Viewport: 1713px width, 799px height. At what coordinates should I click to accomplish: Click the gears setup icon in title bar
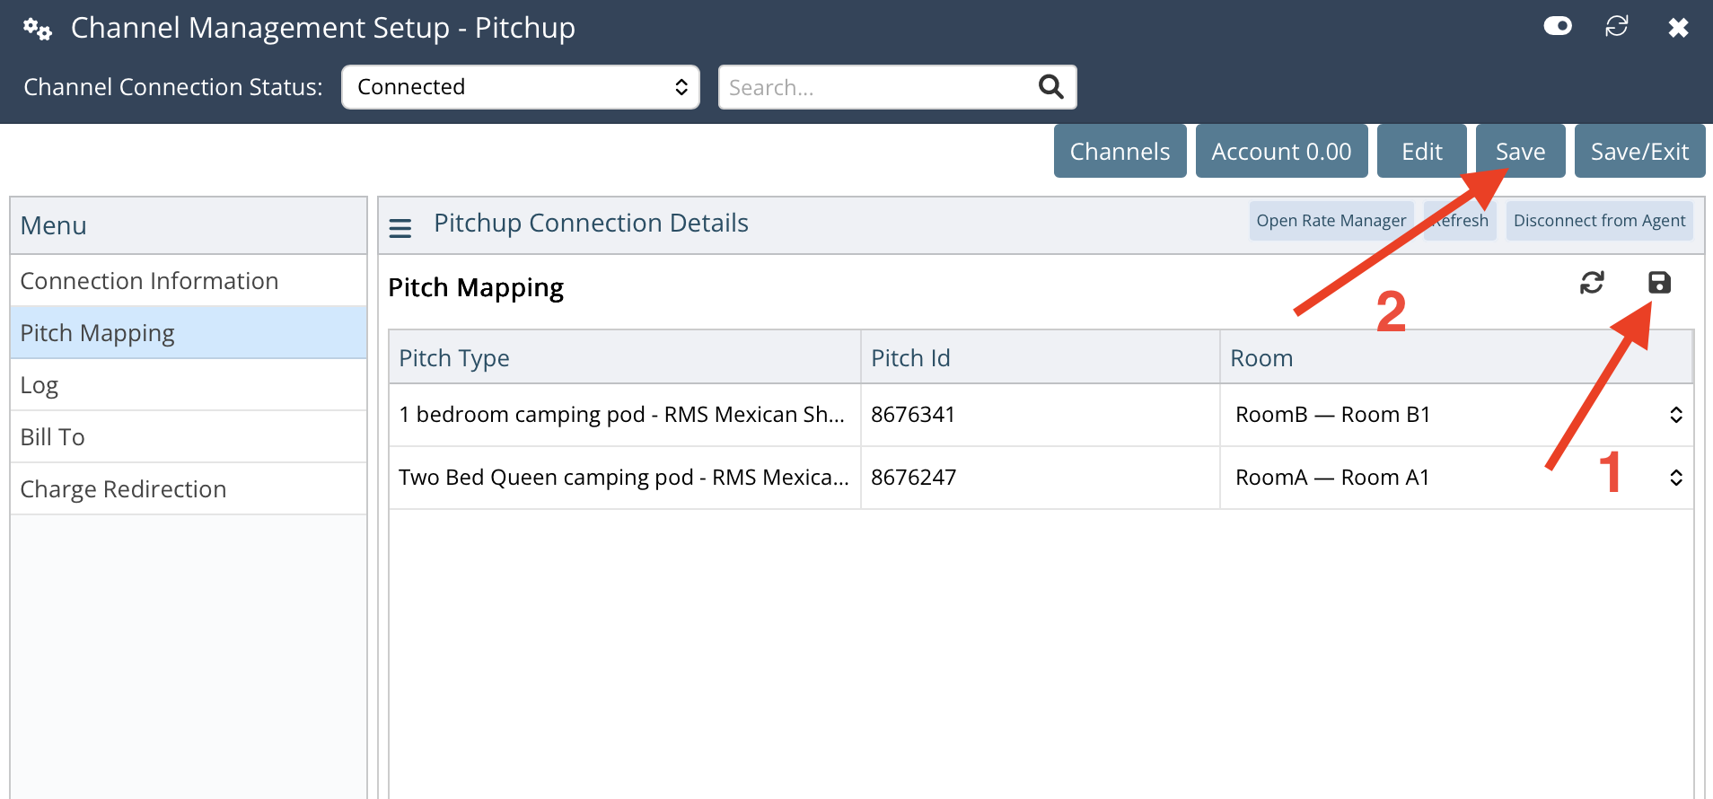click(x=38, y=29)
